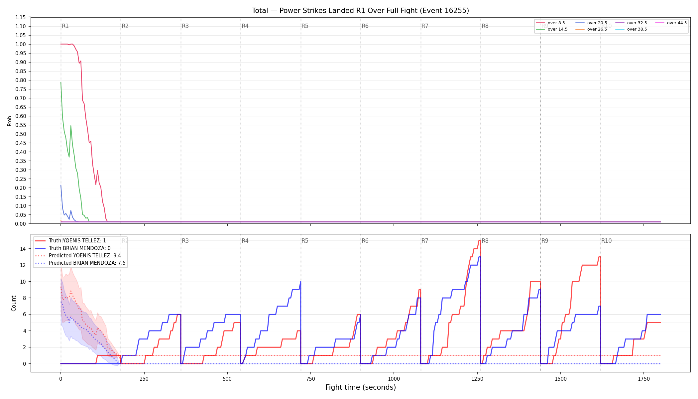Image resolution: width=698 pixels, height=399 pixels.
Task: Click 'Predicted YOENIS TELLEZ: 9.4' legend entry
Action: pos(85,256)
